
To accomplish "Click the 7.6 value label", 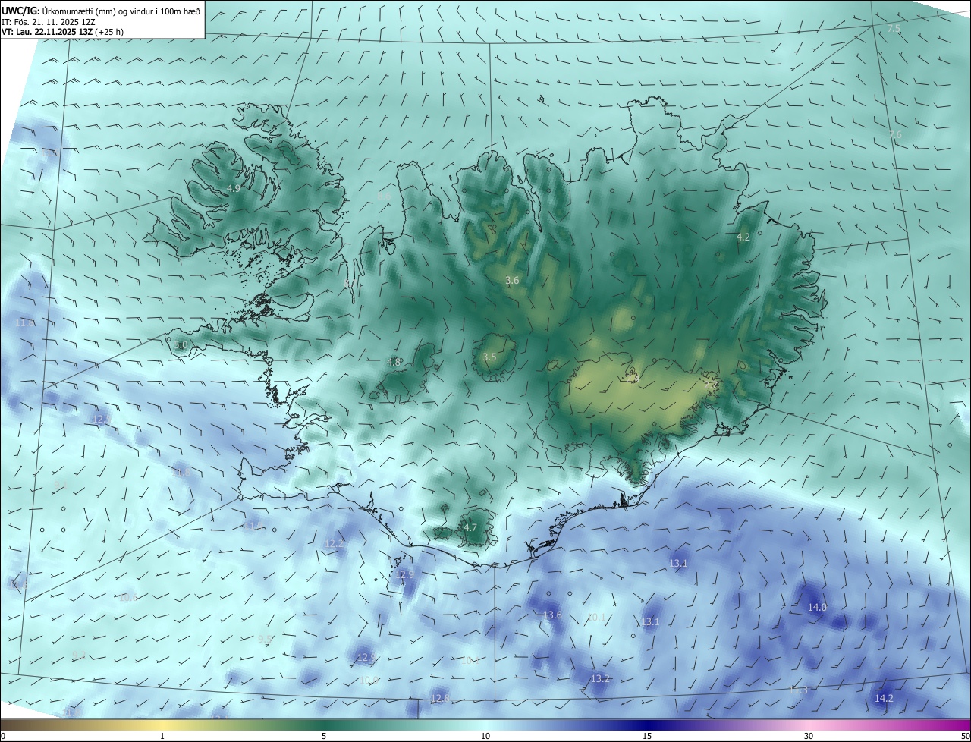I will click(895, 134).
